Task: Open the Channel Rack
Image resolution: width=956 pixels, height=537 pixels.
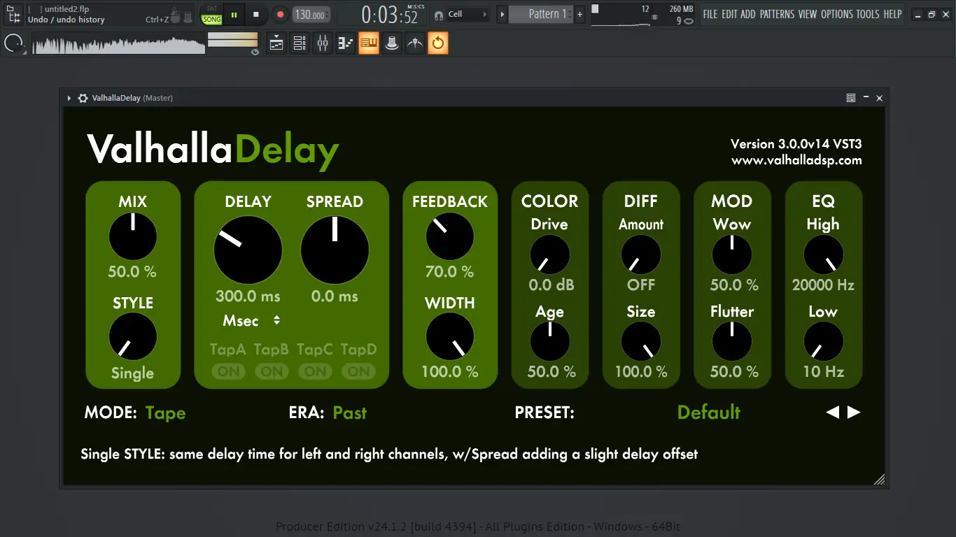Action: (300, 43)
